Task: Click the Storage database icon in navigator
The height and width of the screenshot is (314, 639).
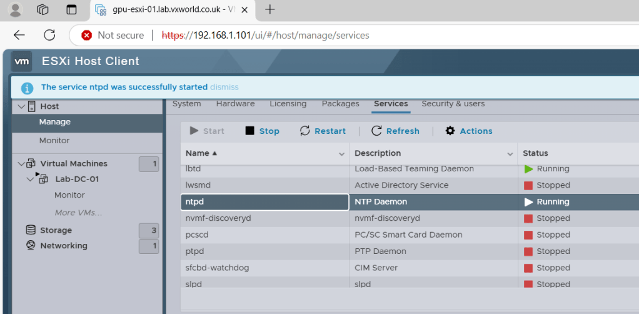Action: [31, 230]
